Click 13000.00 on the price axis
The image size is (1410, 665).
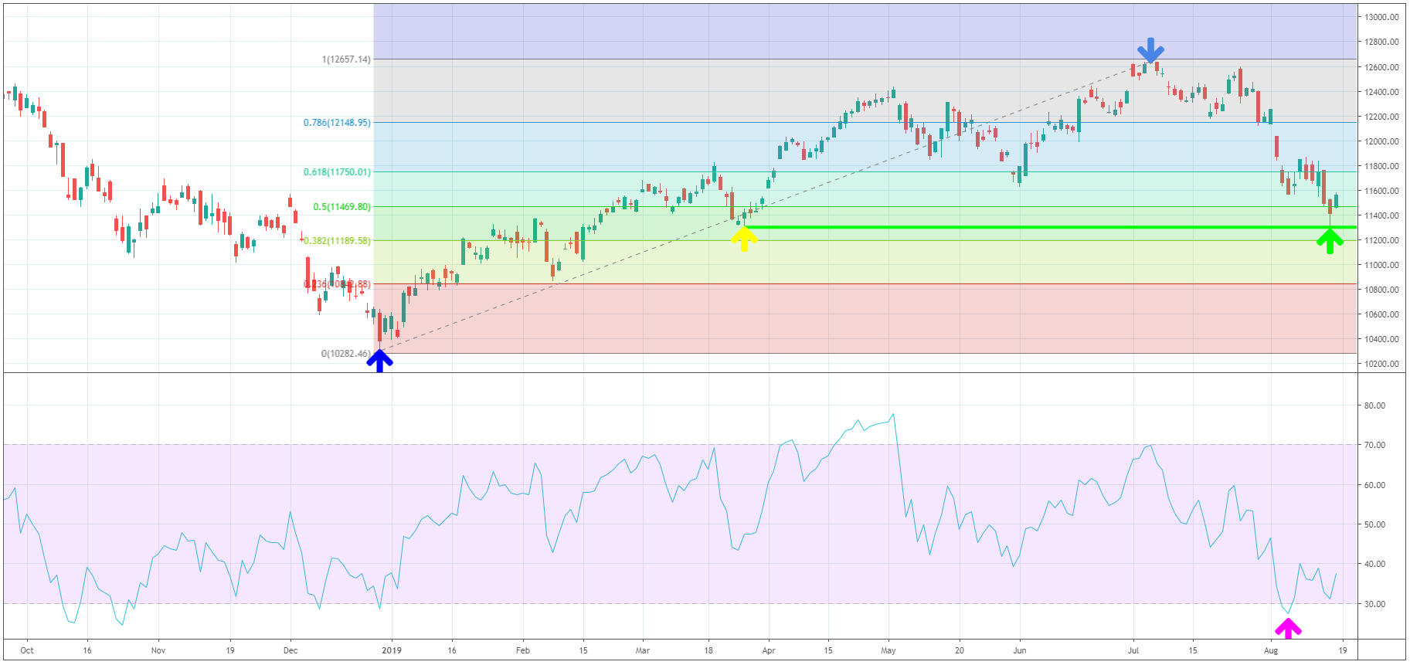[1381, 17]
